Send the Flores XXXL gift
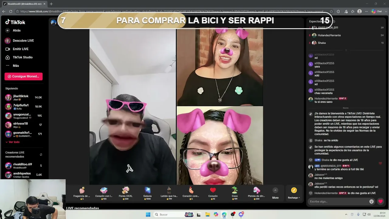Screen dimensions: 389x219 126,193
